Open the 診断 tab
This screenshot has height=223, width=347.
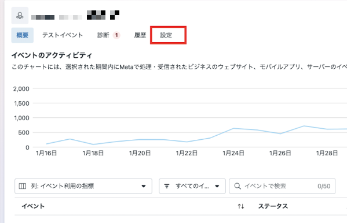(103, 35)
